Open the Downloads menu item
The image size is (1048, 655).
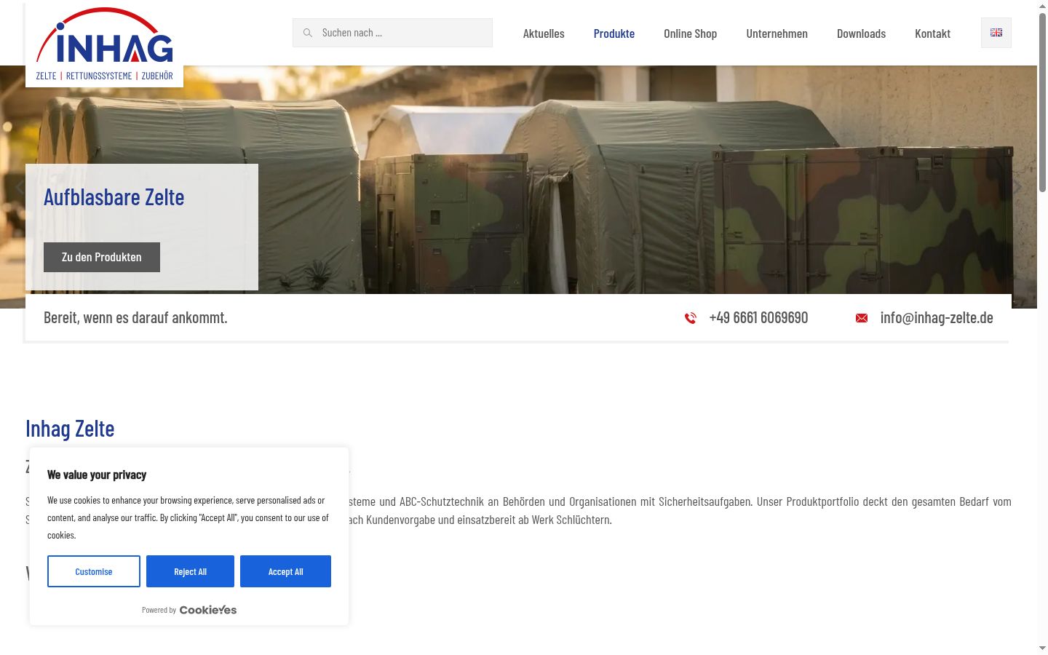pos(861,33)
